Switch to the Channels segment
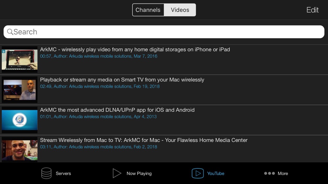 click(x=148, y=10)
